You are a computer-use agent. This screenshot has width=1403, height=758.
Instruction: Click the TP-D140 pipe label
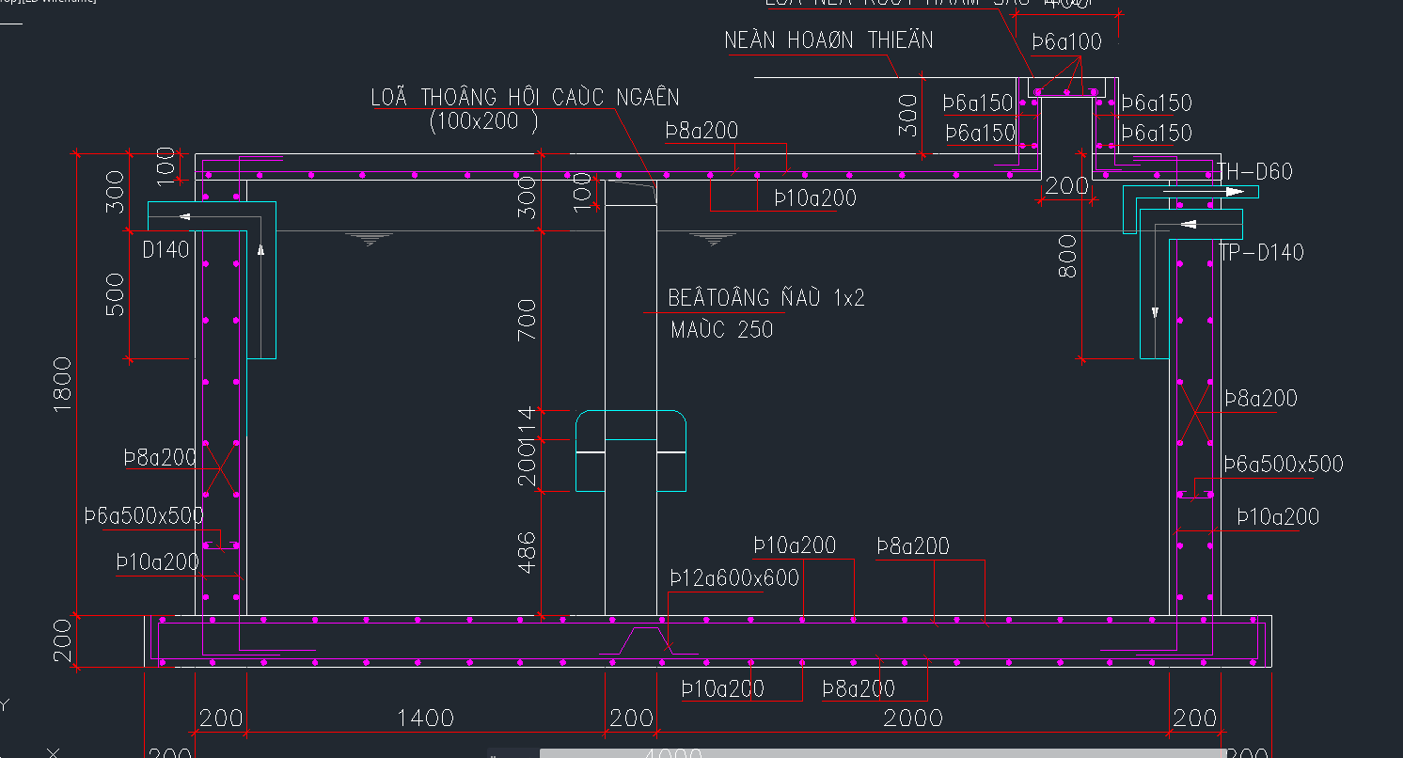click(1262, 252)
